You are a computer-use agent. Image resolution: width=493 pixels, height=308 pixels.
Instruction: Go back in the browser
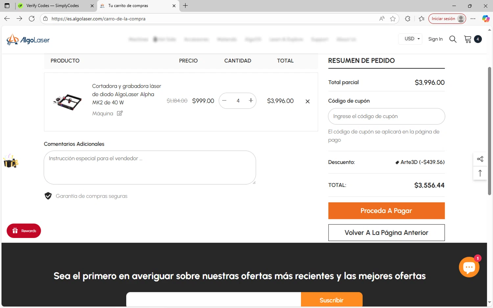point(7,19)
